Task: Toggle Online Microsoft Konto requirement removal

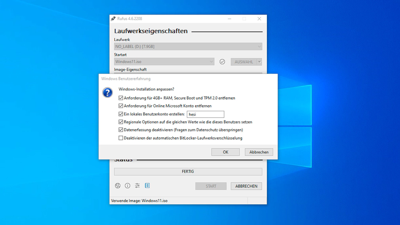Action: tap(121, 106)
